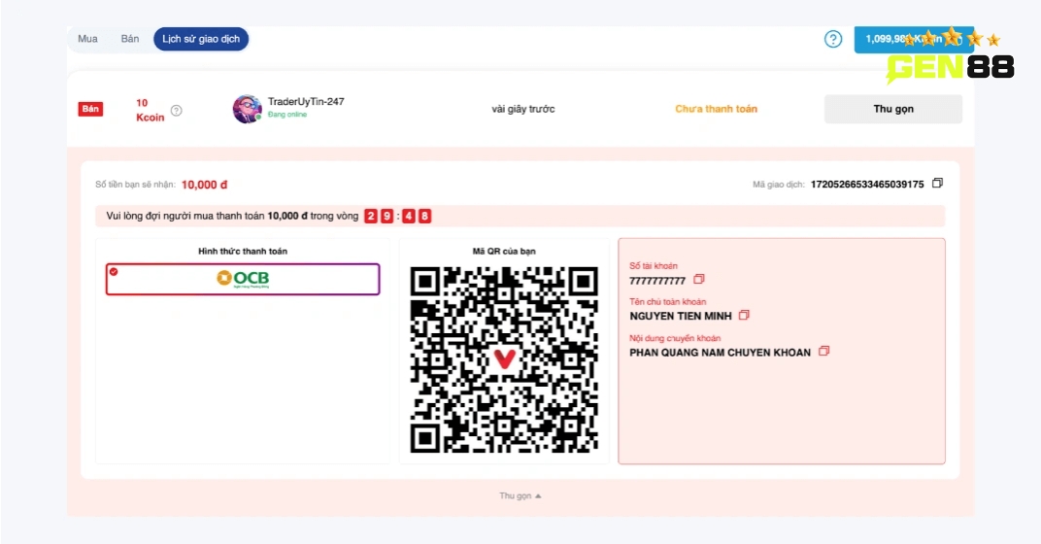Click the transaction code 17205266533465039175

(x=867, y=184)
